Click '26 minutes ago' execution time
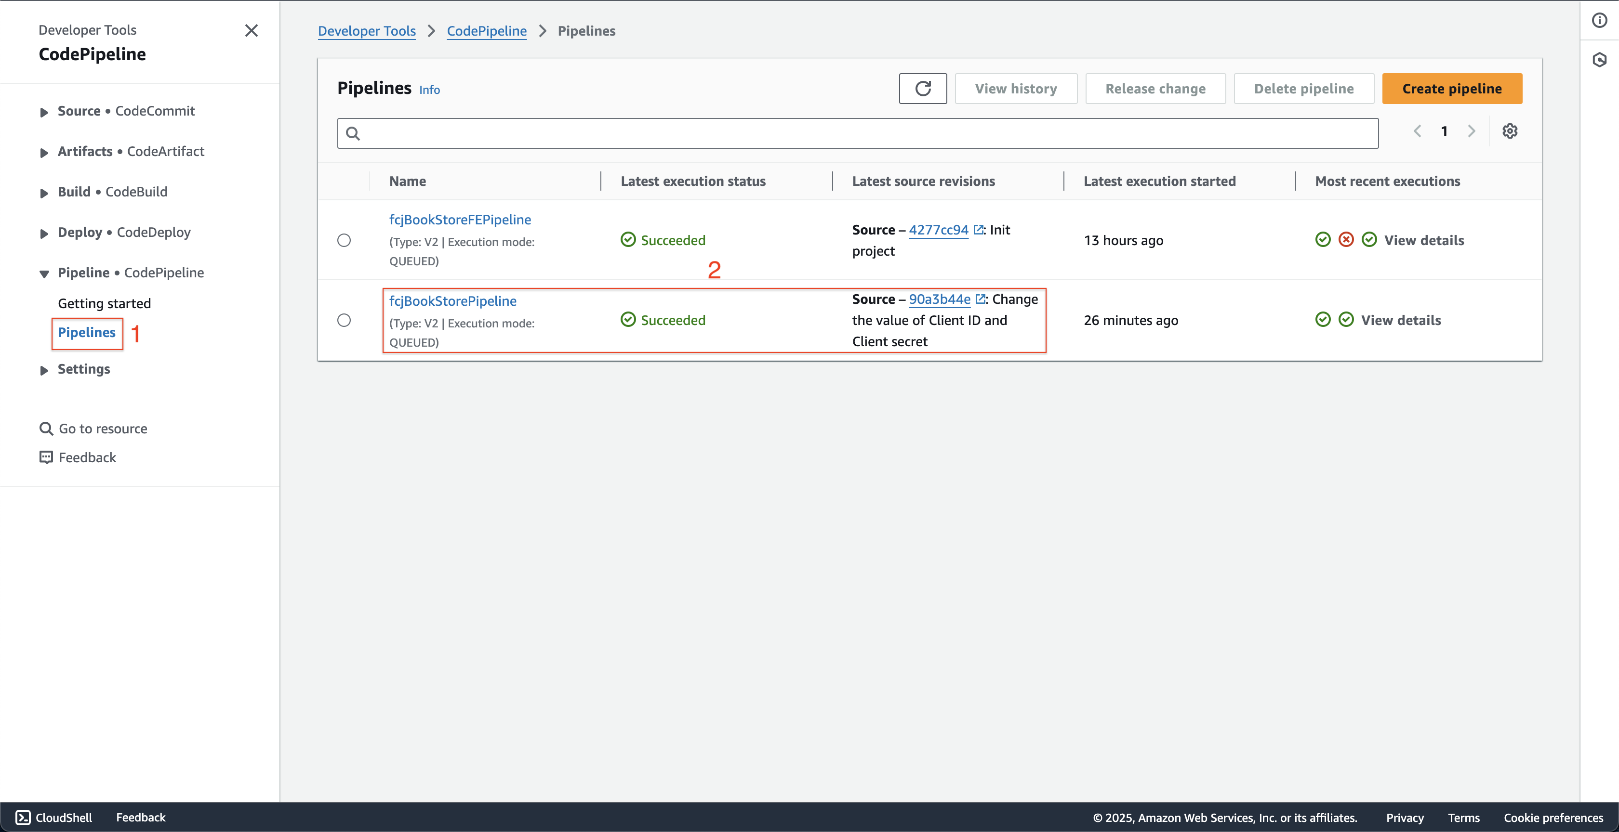1619x832 pixels. (x=1131, y=320)
